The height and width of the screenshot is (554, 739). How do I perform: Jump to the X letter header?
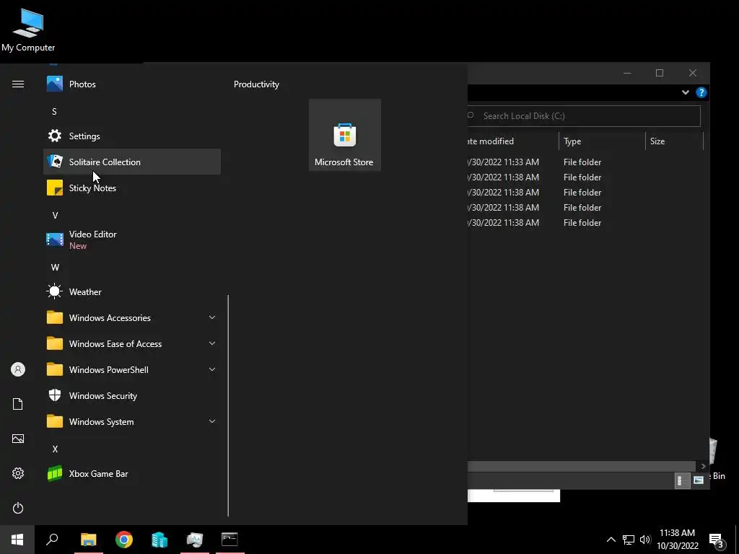55,449
